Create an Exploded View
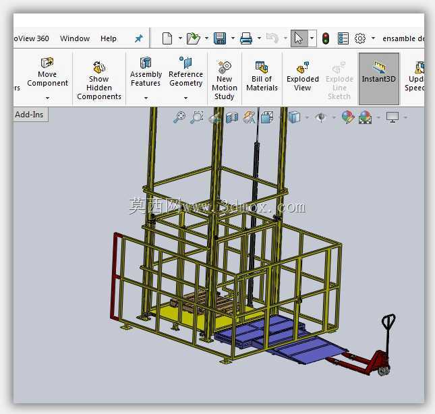435x414 pixels. pyautogui.click(x=302, y=76)
